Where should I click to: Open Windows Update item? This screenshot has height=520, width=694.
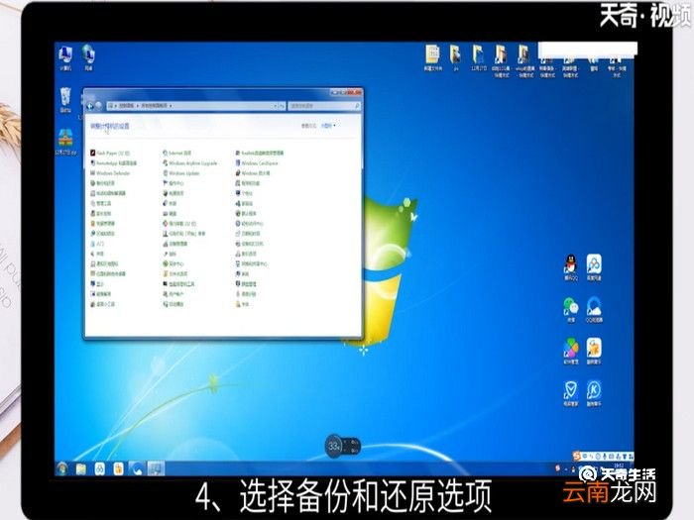(181, 173)
